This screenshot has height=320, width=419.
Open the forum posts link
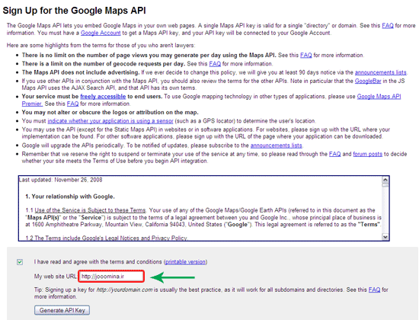click(x=368, y=154)
